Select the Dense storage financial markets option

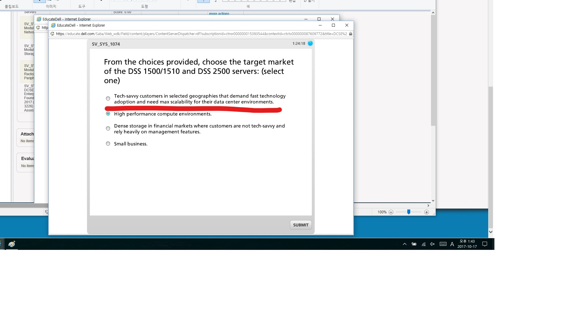click(108, 128)
